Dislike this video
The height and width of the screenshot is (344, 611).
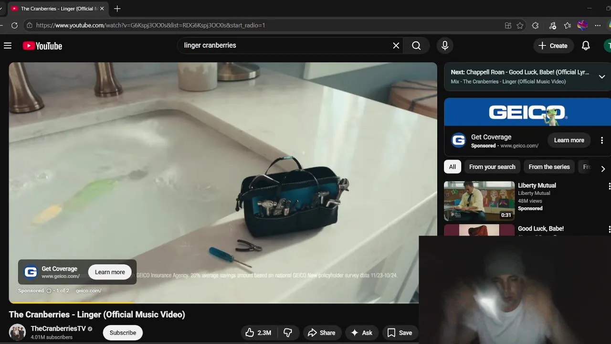pyautogui.click(x=288, y=333)
